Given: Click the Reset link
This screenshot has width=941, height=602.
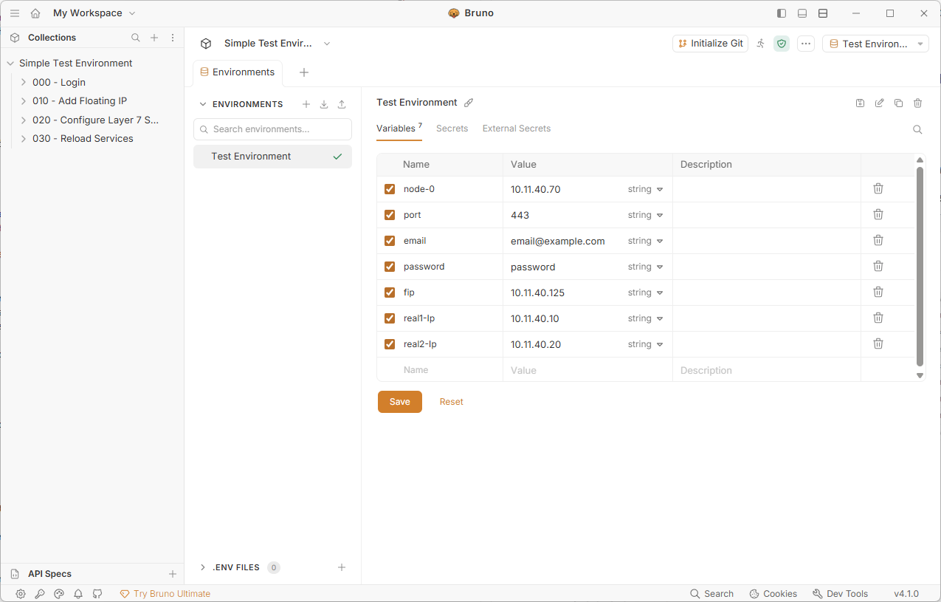Looking at the screenshot, I should 452,402.
